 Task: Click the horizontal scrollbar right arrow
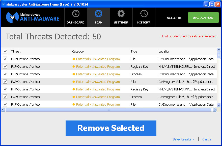point(215,109)
